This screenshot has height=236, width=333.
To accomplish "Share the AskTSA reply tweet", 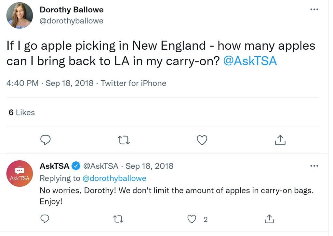I will tap(269, 219).
